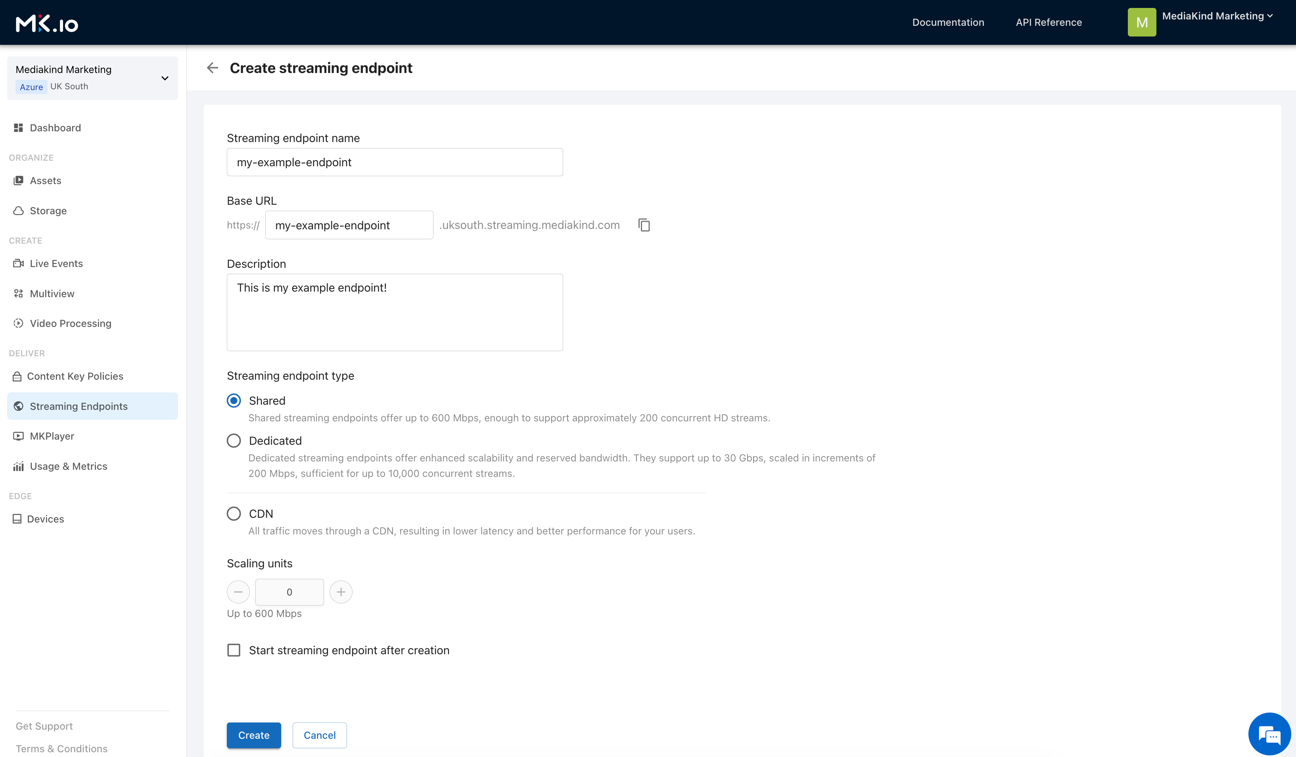The image size is (1296, 757).
Task: Select the Shared endpoint type
Action: (x=234, y=400)
